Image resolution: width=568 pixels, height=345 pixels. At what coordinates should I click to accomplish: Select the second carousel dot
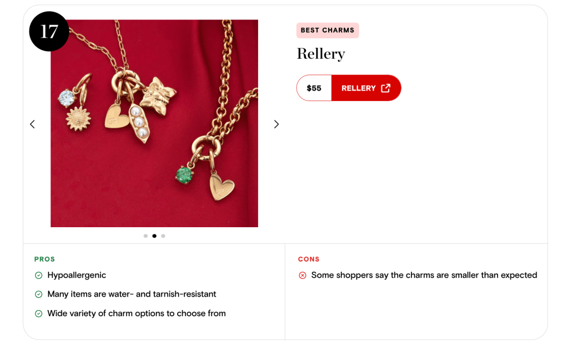coord(154,236)
